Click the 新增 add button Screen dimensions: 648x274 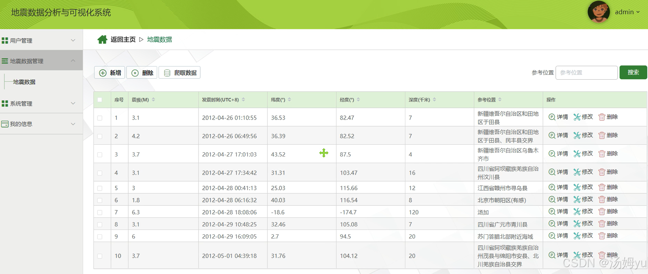coord(110,73)
